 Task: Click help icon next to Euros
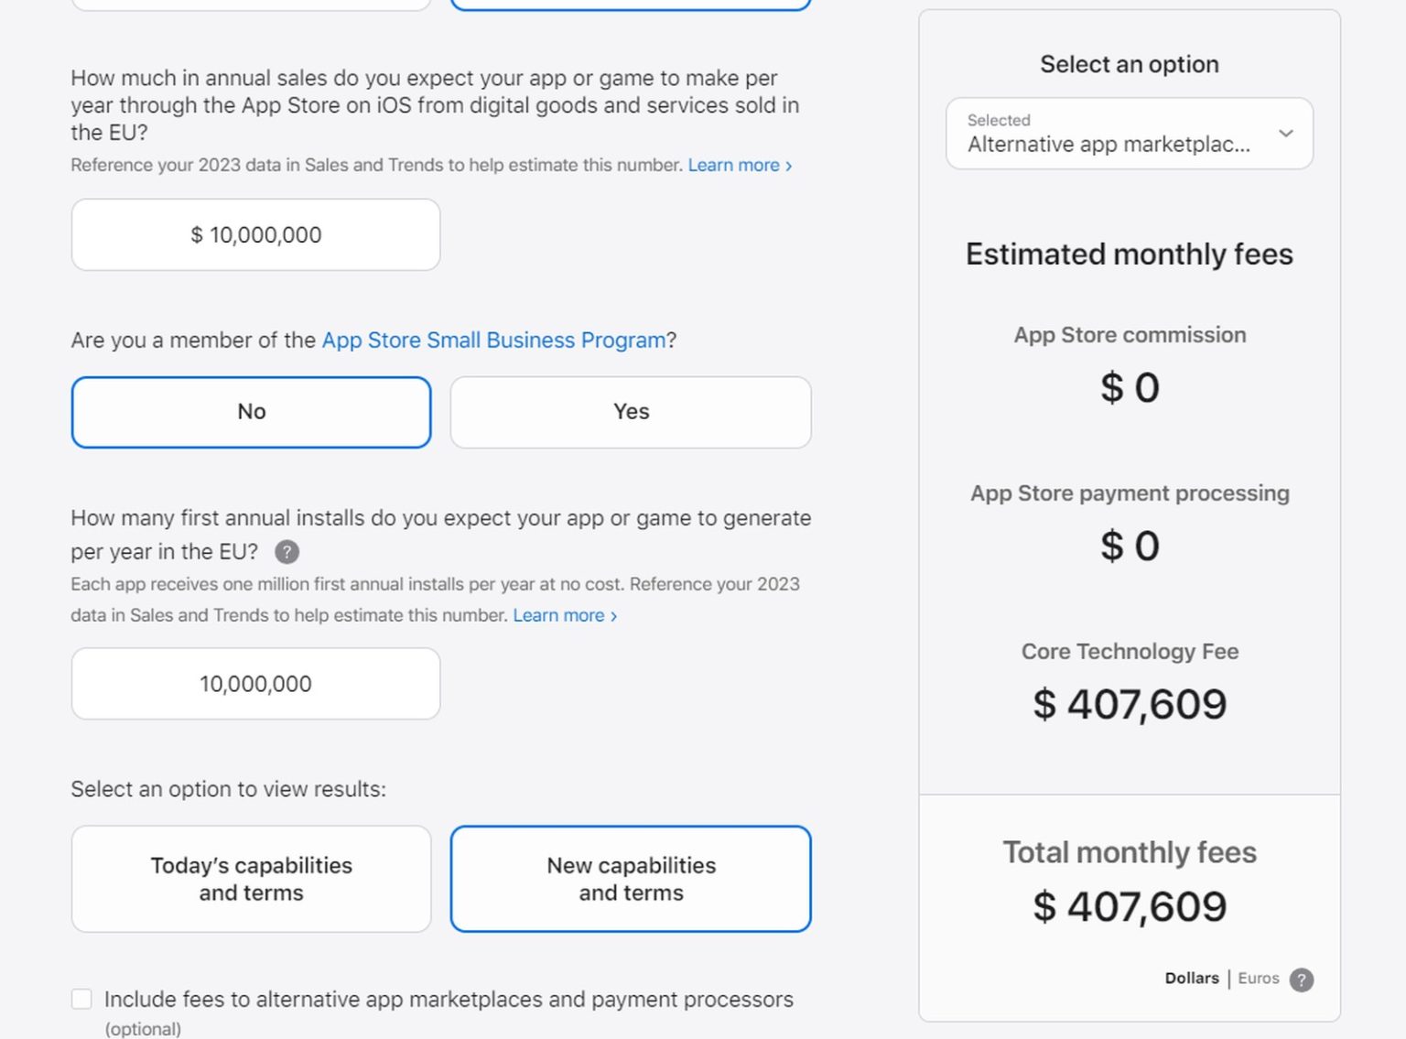coord(1301,979)
